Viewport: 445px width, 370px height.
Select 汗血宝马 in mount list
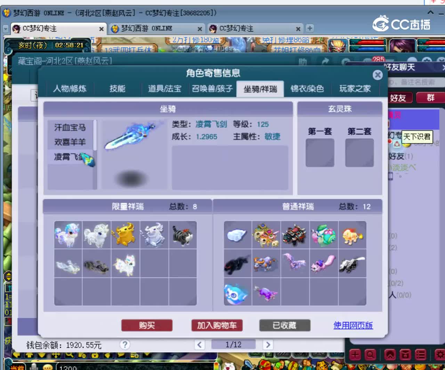[x=70, y=127]
